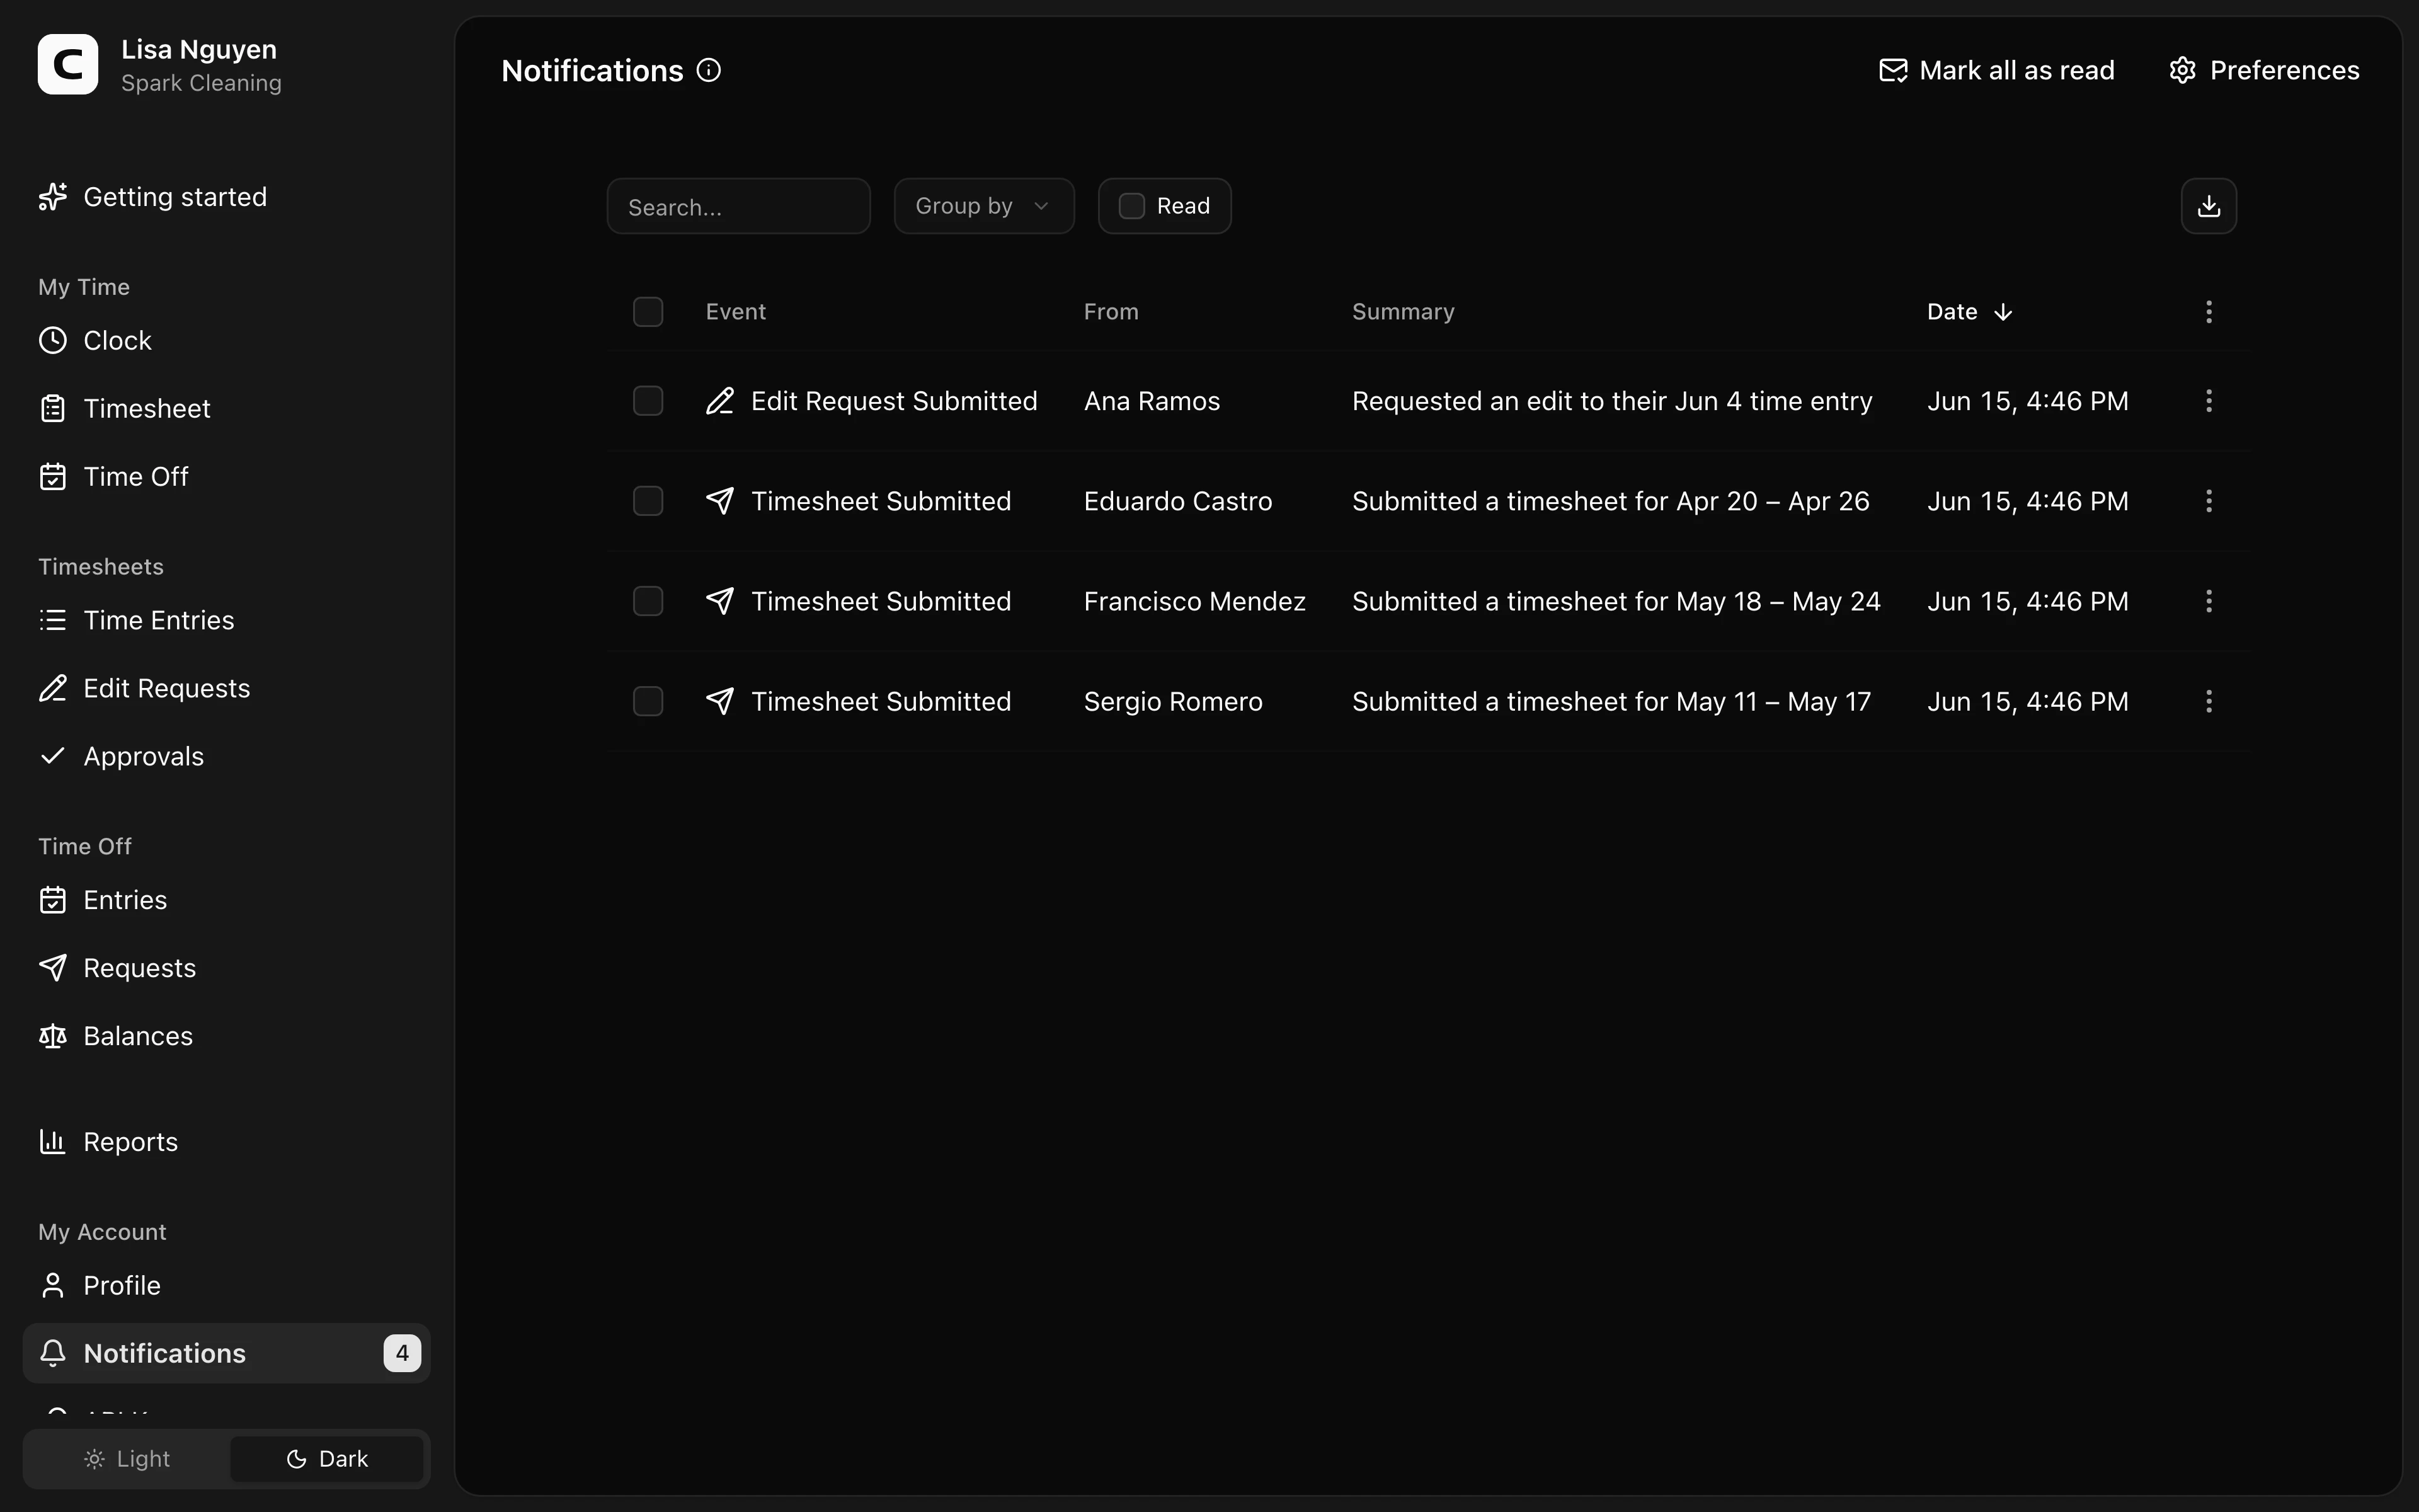Switch to Light theme
This screenshot has width=2419, height=1512.
[127, 1459]
